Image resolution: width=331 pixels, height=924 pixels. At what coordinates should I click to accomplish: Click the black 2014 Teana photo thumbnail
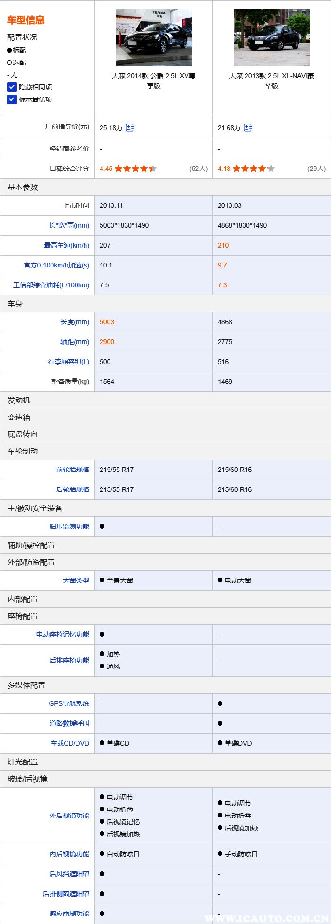coord(153,38)
